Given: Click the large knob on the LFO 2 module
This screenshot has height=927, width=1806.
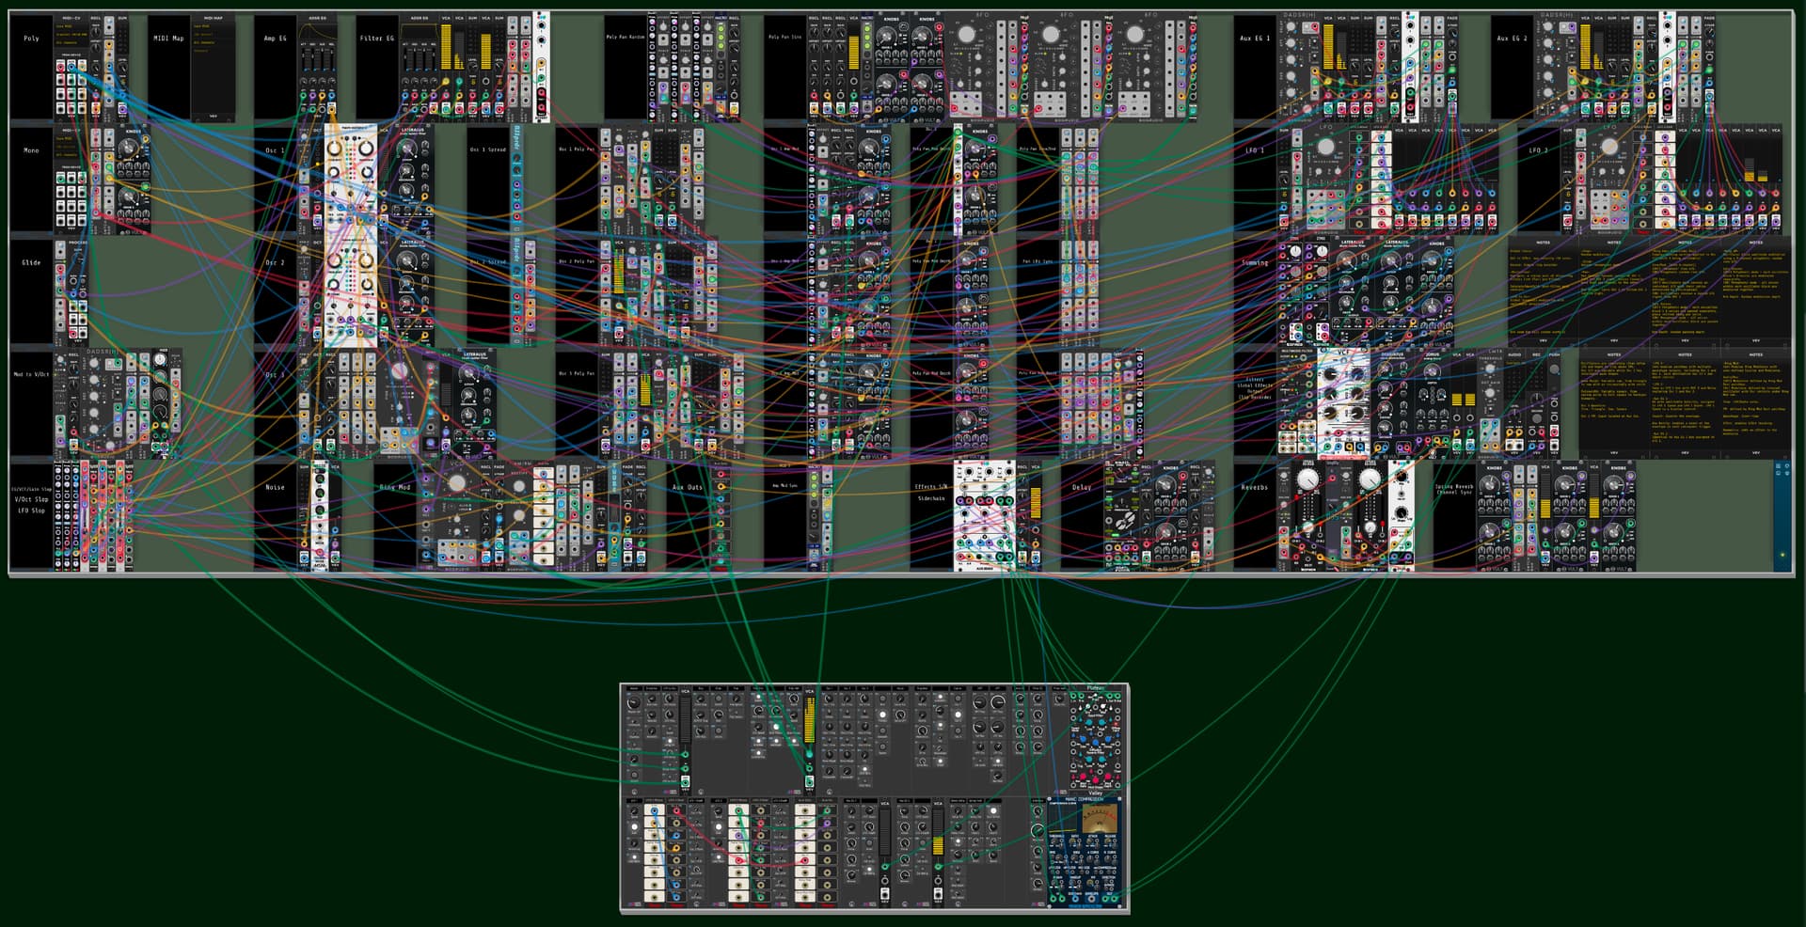Looking at the screenshot, I should (x=1609, y=148).
